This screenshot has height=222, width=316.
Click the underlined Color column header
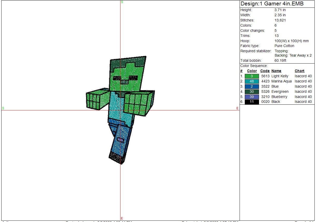coord(252,71)
